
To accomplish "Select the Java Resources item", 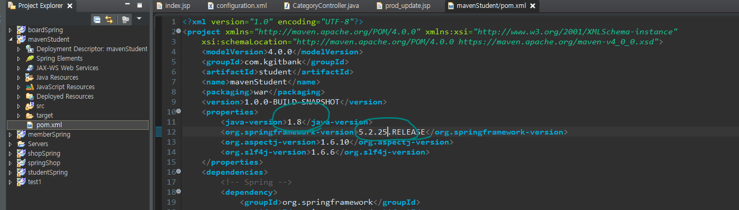I will (57, 78).
